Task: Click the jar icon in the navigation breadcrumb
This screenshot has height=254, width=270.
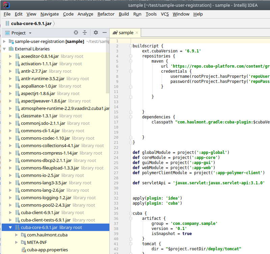Action: 7,23
